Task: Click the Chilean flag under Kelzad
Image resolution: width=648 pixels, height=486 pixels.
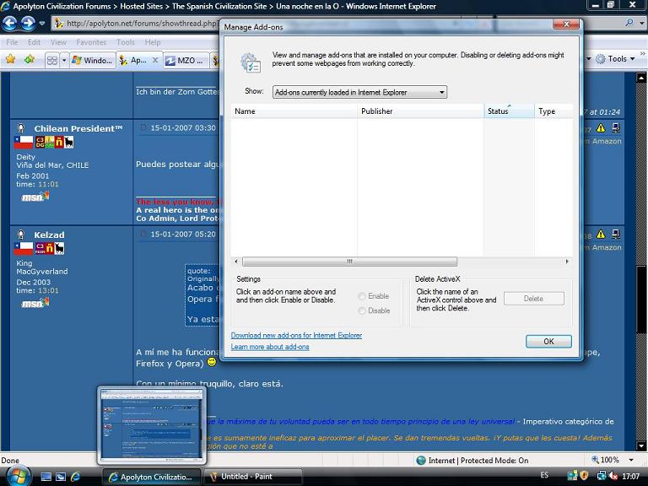Action: [x=24, y=248]
